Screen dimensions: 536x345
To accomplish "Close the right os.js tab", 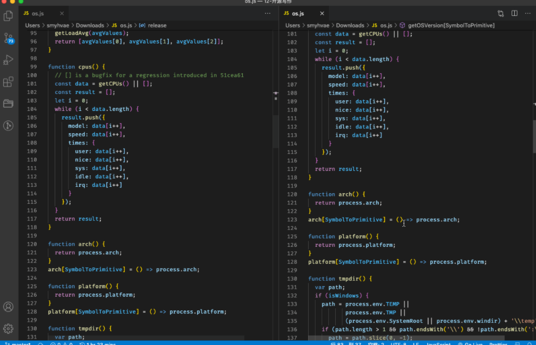I will click(322, 13).
